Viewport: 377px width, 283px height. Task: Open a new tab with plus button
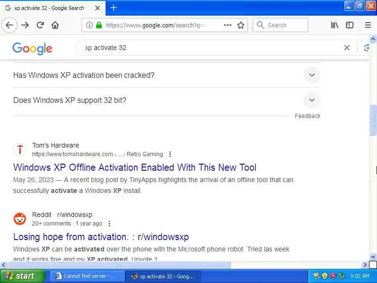114,8
